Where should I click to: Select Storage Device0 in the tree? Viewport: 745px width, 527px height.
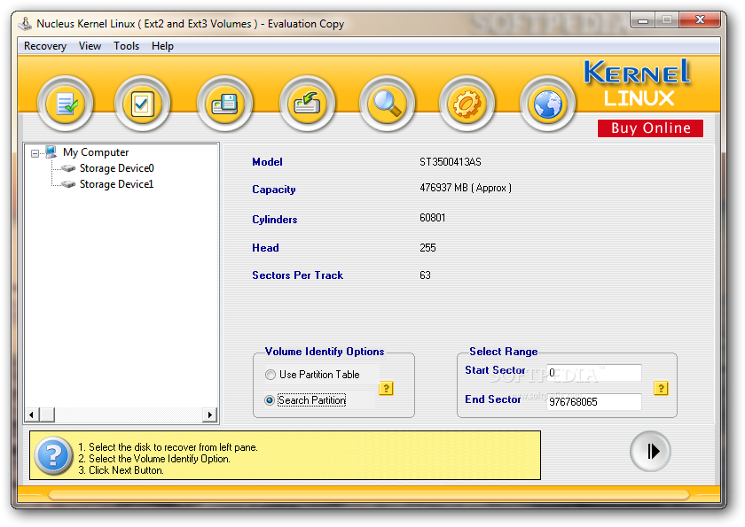(x=117, y=168)
